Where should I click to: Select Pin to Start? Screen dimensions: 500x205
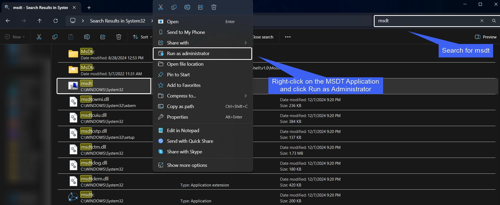click(x=202, y=74)
